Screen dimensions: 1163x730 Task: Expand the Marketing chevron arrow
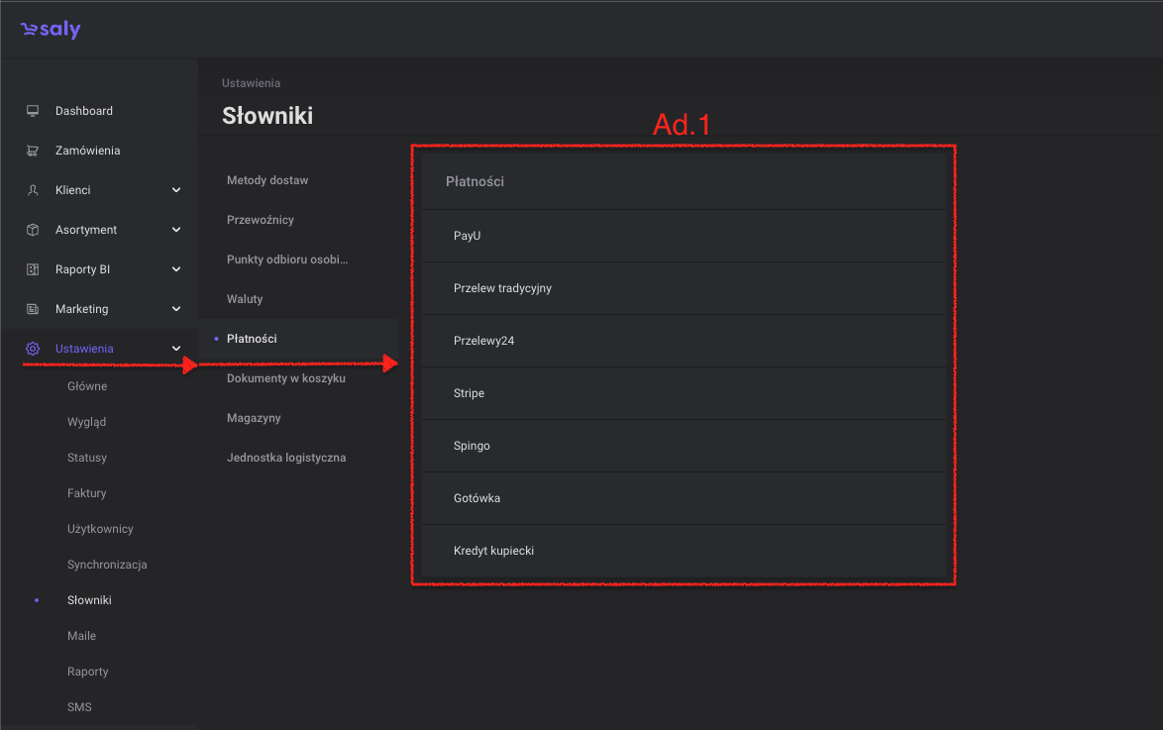click(x=176, y=309)
